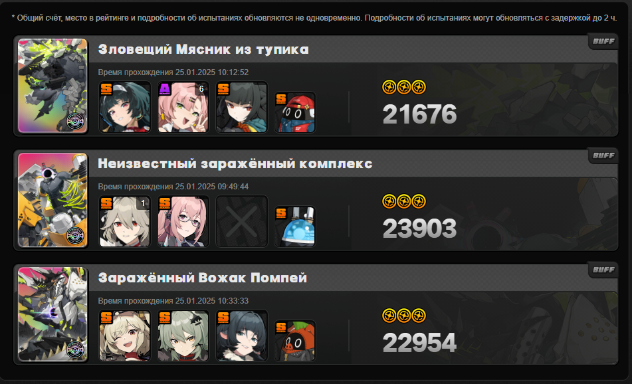Open BUFF tab for Заражённый Вожак Помпей
Screen dimensions: 632x384
tap(603, 270)
